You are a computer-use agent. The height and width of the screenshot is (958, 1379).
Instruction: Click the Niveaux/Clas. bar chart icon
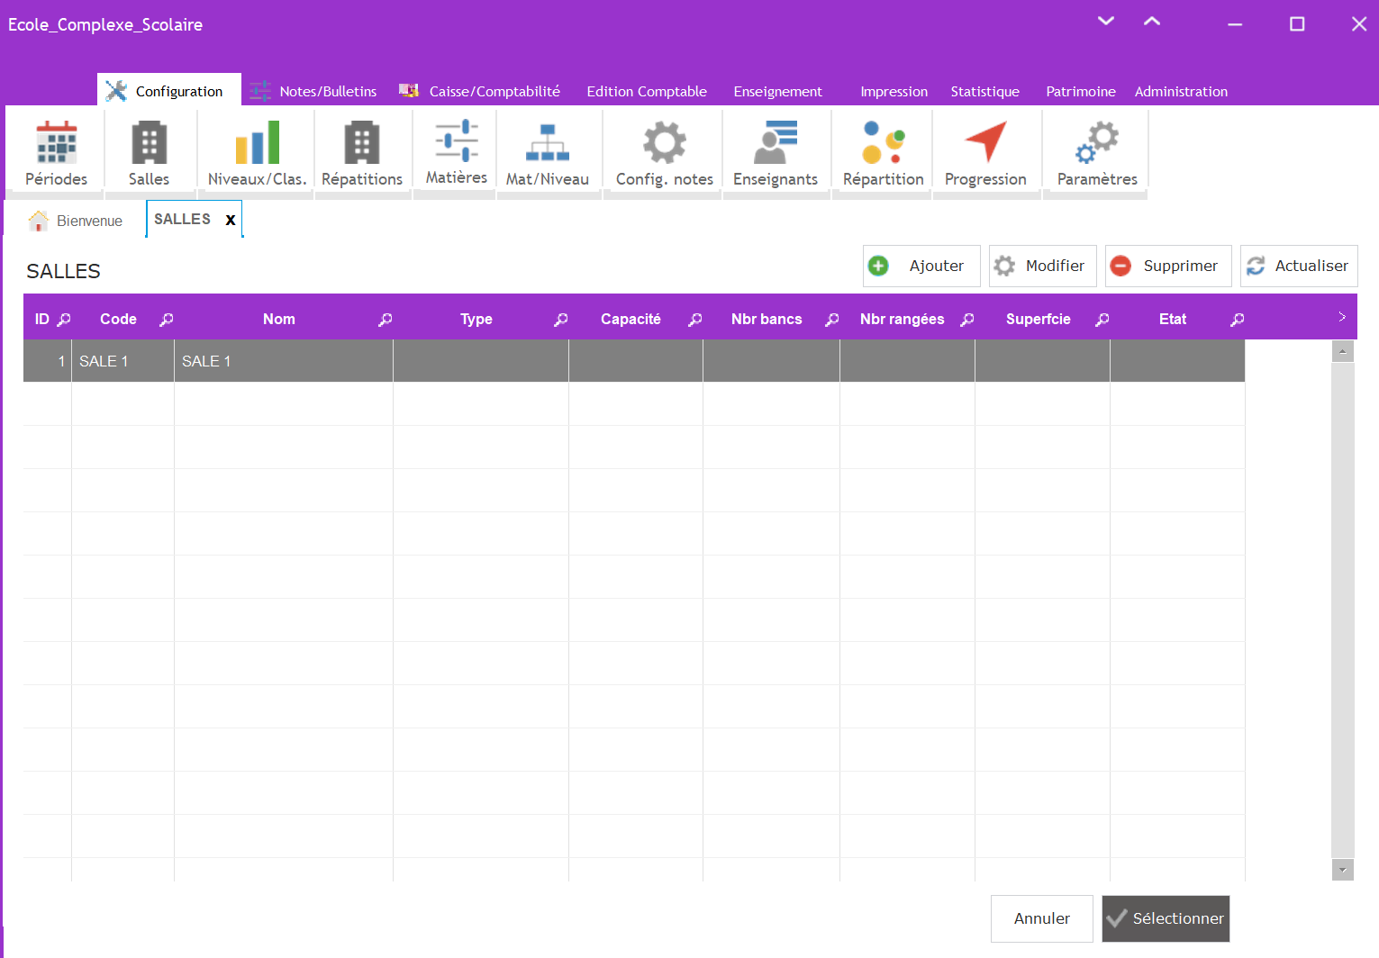pyautogui.click(x=257, y=144)
